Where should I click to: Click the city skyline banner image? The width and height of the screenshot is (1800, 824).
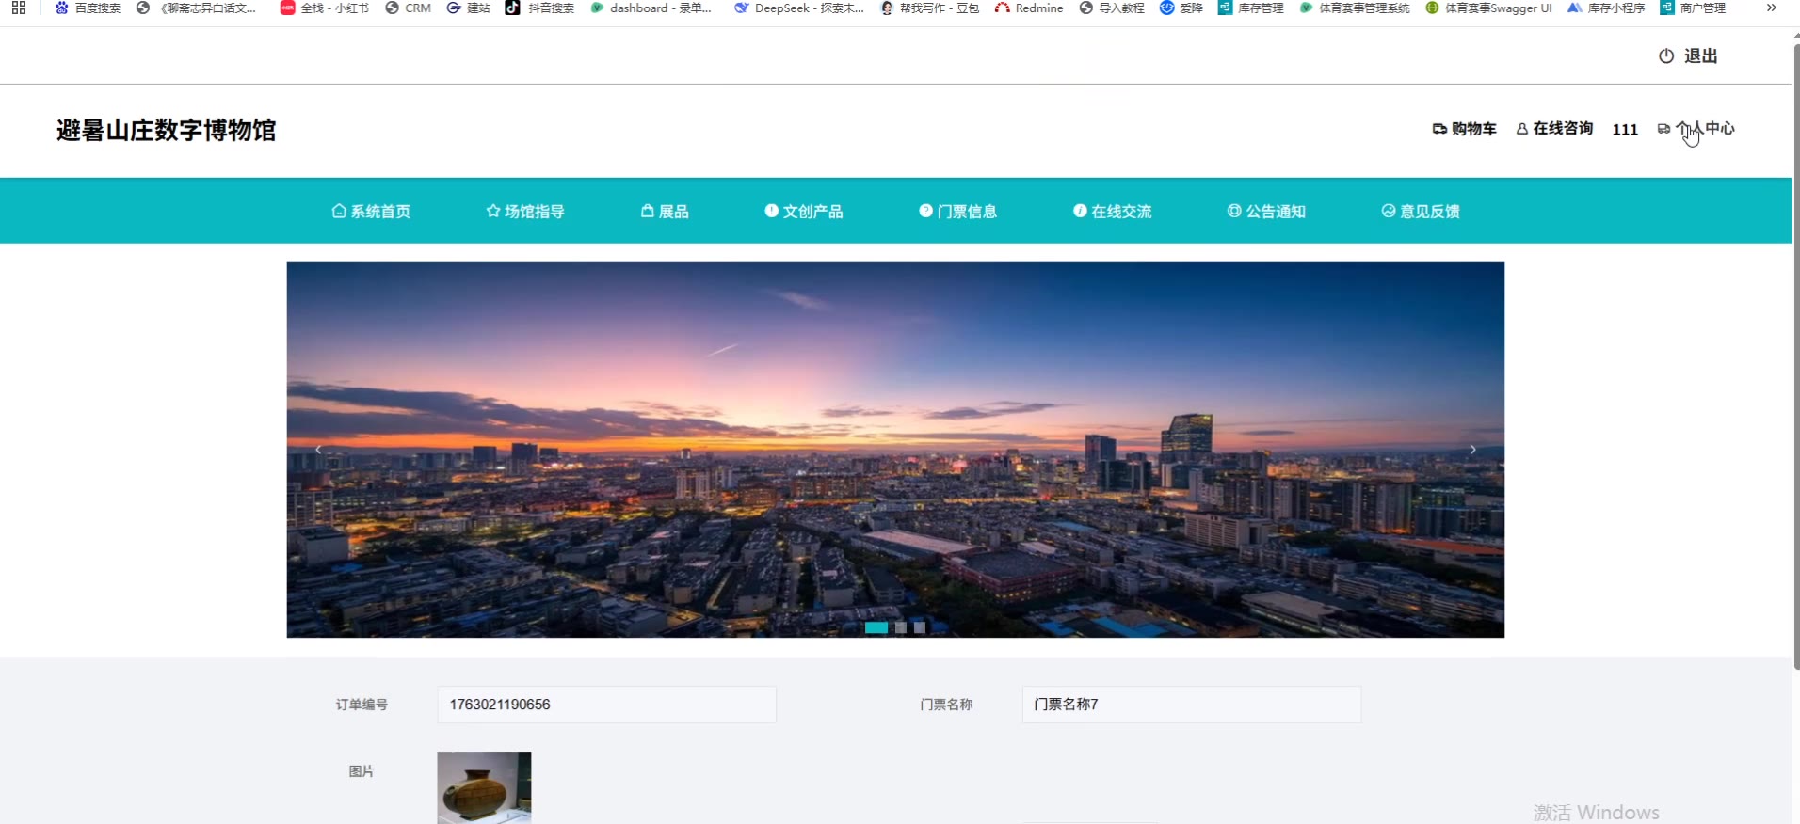[895, 450]
